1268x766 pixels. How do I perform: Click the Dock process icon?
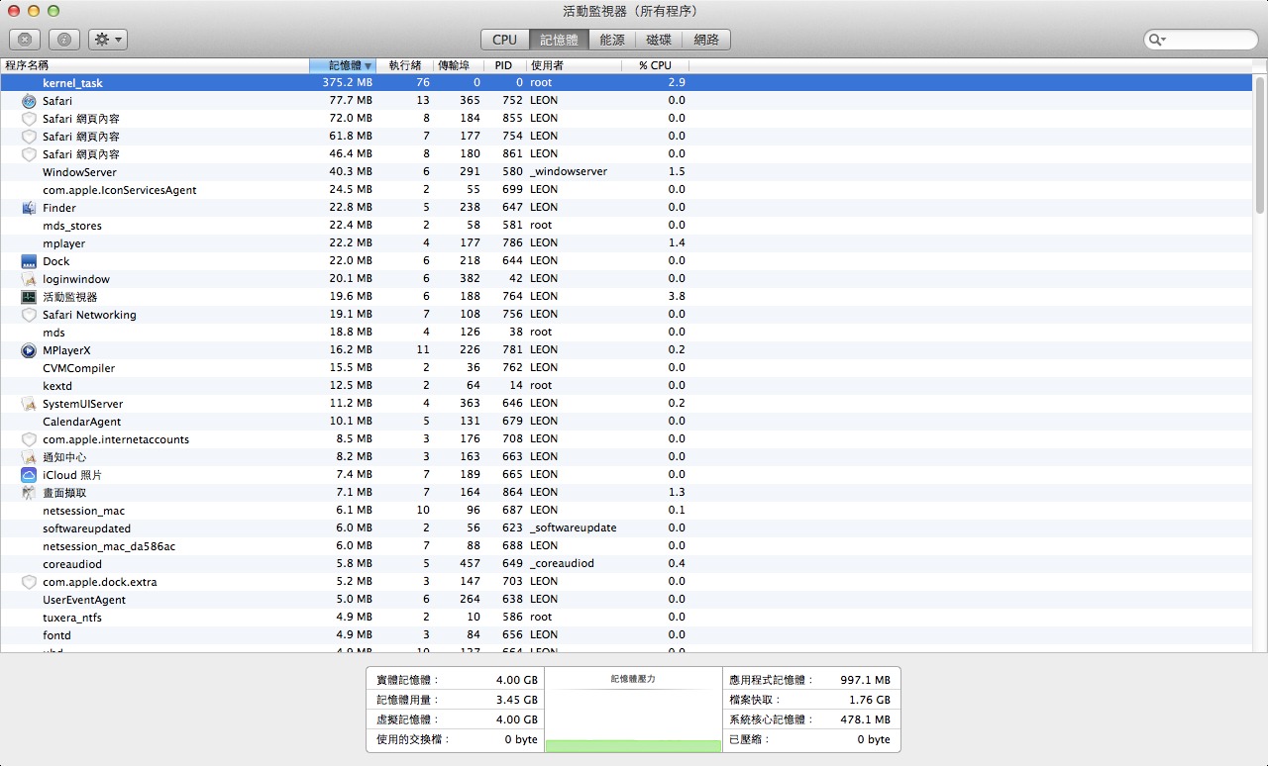click(x=29, y=261)
